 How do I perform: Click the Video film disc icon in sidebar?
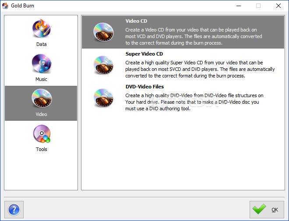pos(42,98)
